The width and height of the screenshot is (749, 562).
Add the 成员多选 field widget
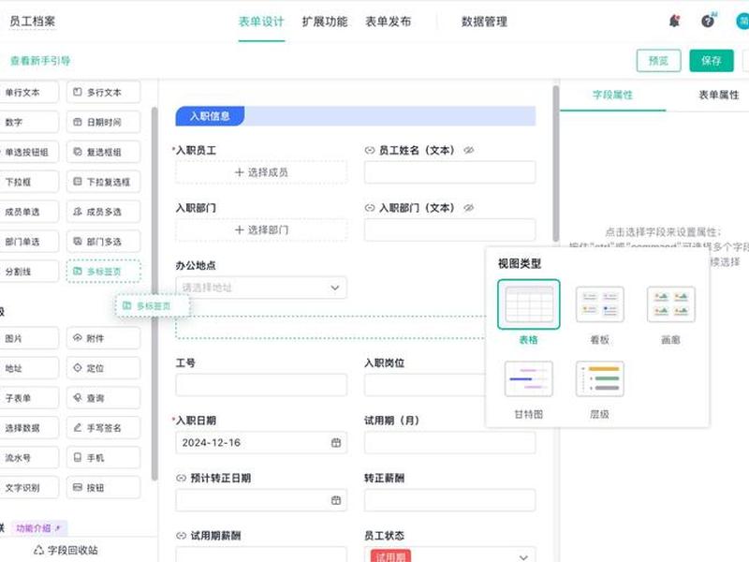[x=104, y=212]
